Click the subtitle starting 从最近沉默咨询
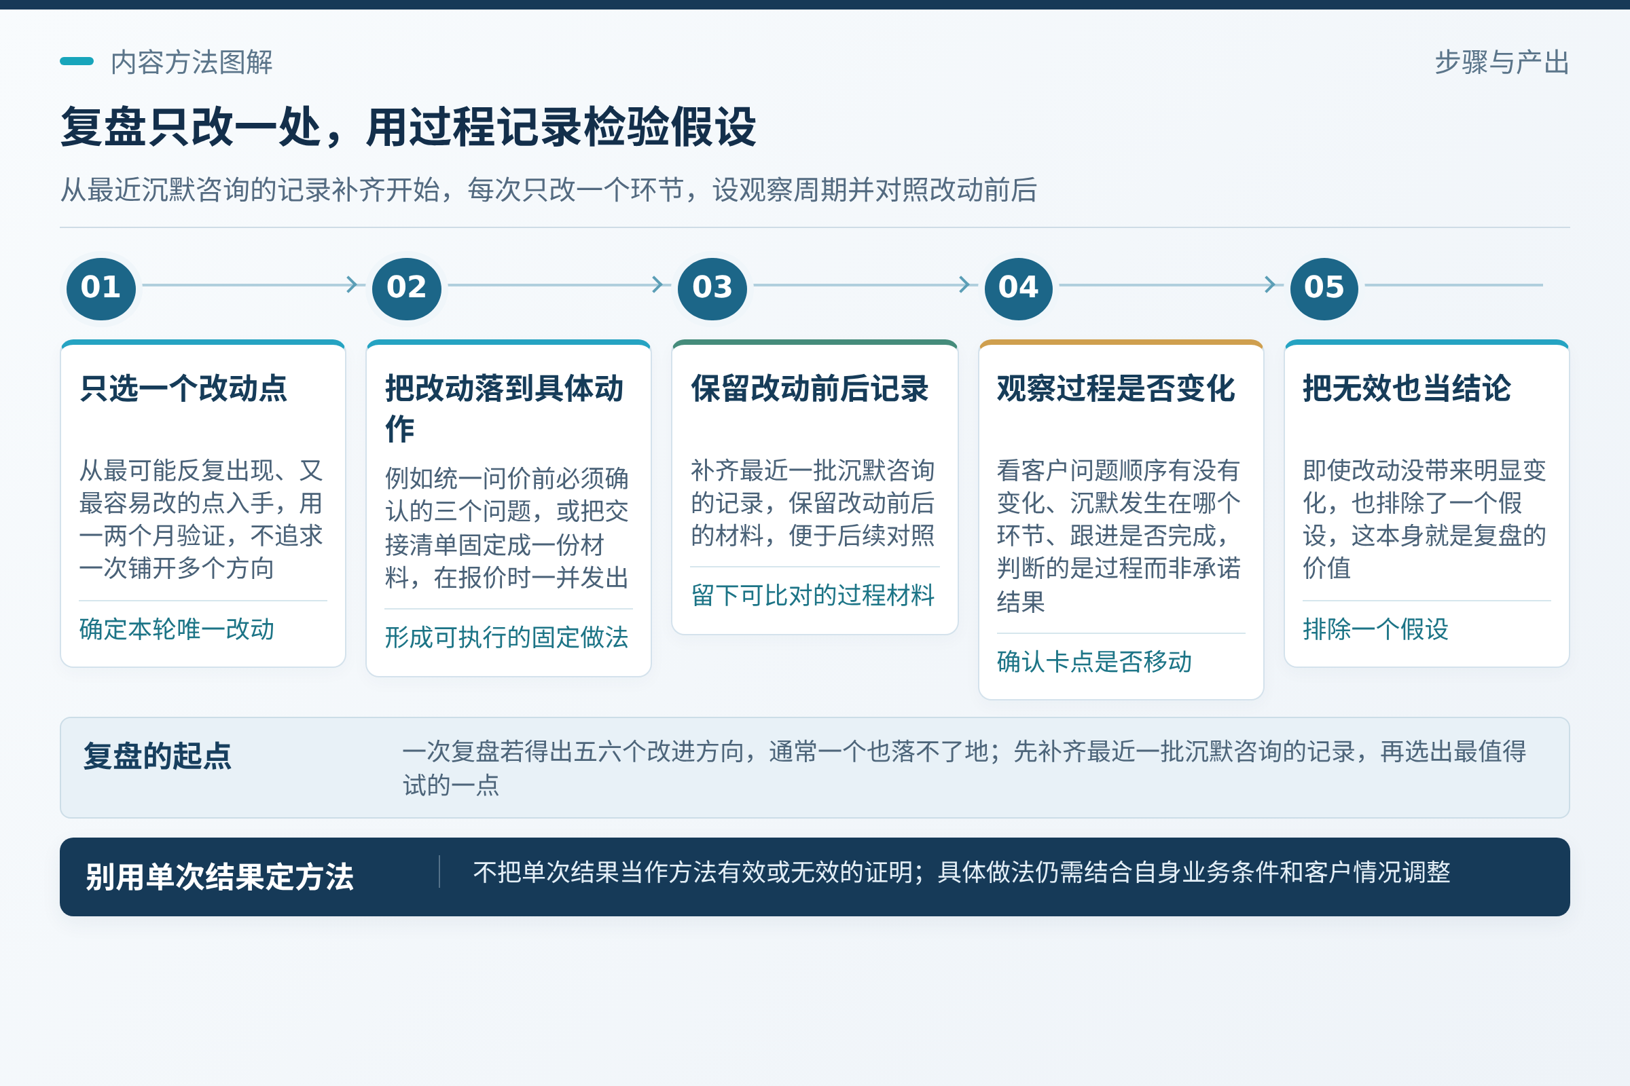The image size is (1630, 1086). [549, 189]
